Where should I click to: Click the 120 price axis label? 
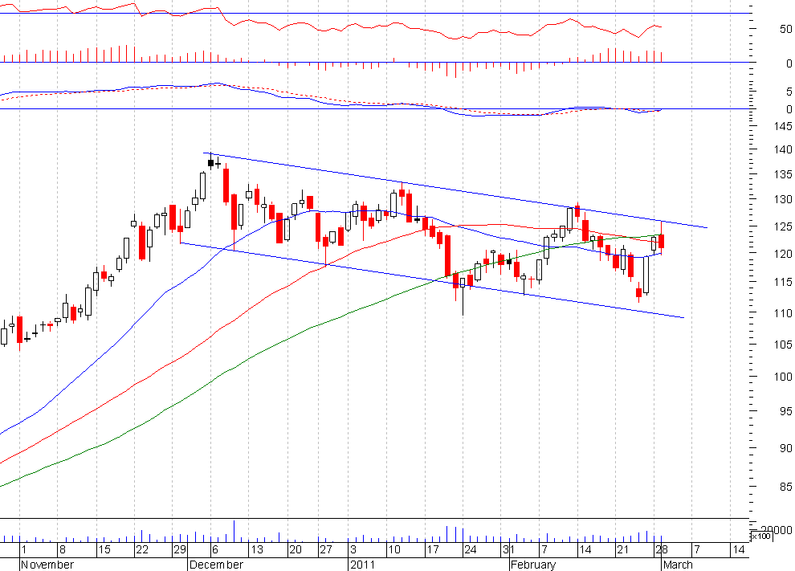[x=783, y=254]
